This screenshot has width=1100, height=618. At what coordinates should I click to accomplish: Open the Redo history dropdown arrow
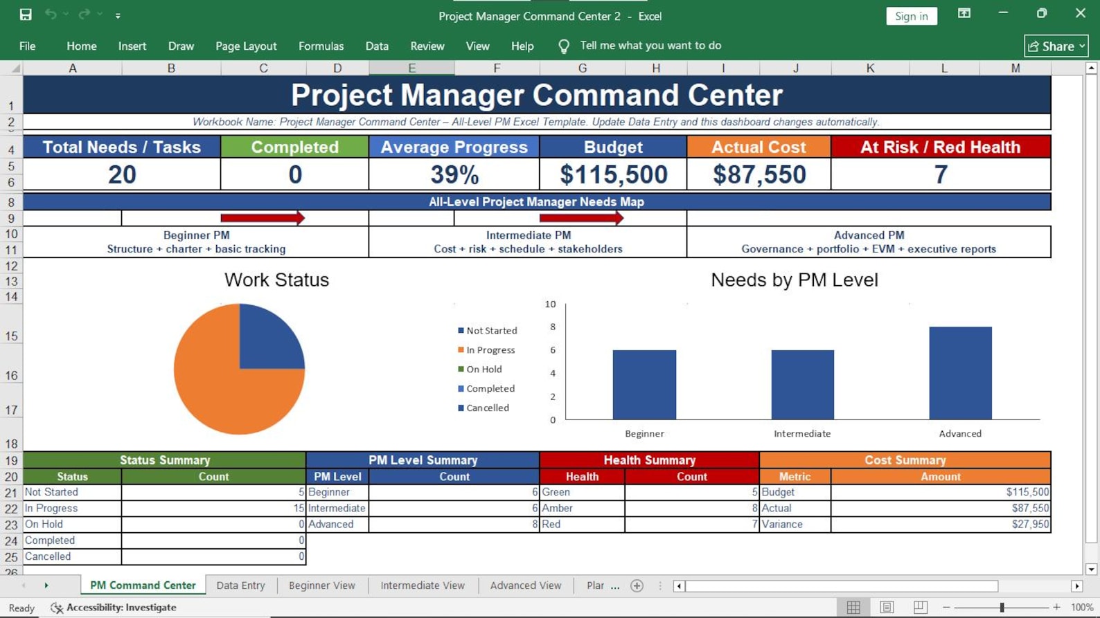click(x=100, y=15)
